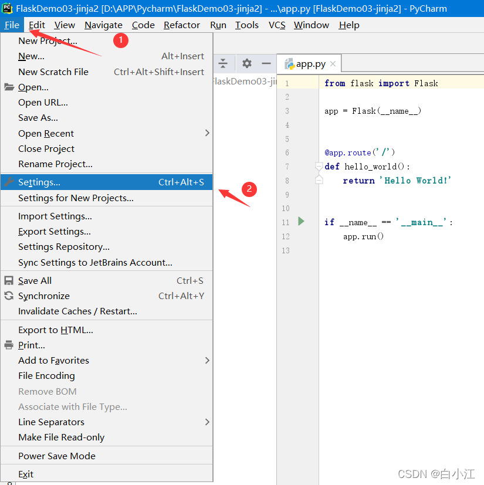
Task: Choose Exit from File menu
Action: coord(106,474)
